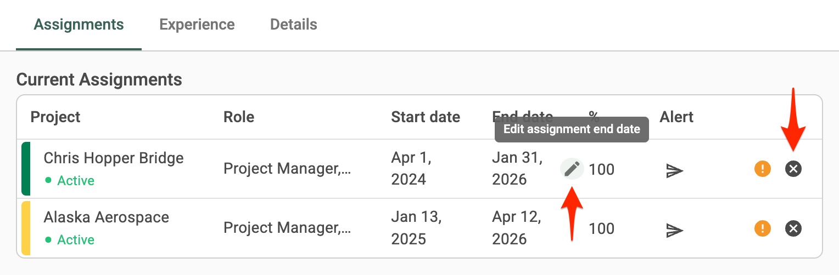Click the Role column header
The image size is (839, 275).
(x=239, y=117)
